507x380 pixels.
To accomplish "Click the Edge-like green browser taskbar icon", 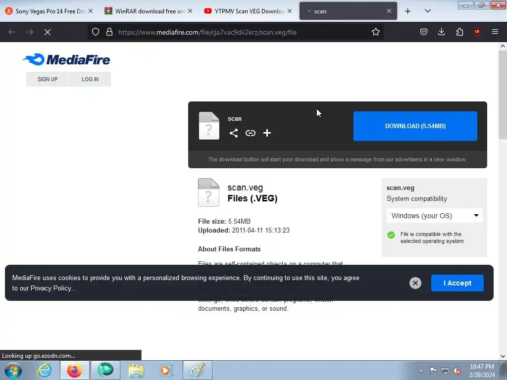I will point(105,370).
